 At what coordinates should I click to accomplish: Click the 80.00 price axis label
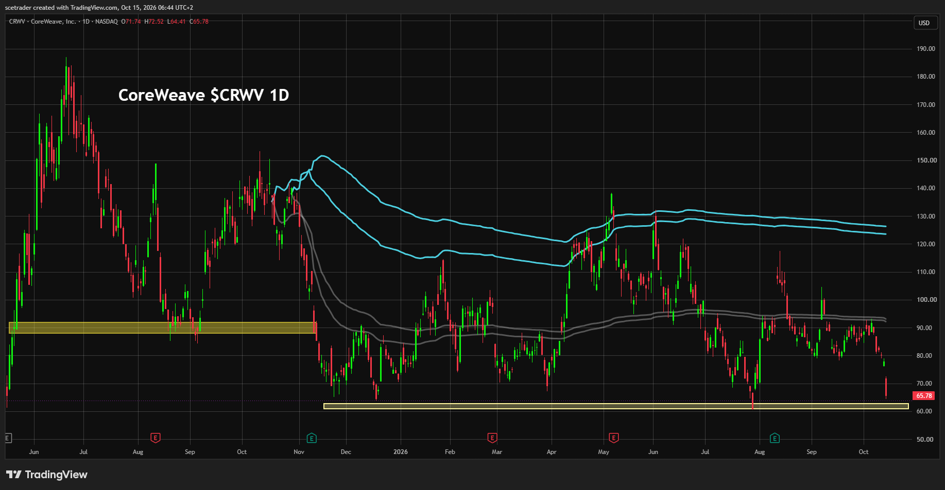coord(925,356)
